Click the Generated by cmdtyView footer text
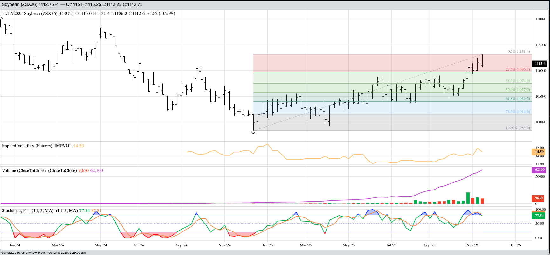550x255 pixels. 43,253
